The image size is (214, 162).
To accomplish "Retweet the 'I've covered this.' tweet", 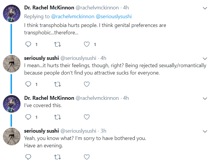I will click(x=57, y=117).
